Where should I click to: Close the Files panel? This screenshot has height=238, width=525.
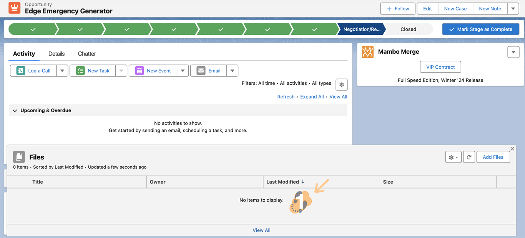(512, 149)
